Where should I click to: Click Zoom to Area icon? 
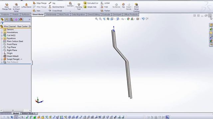coord(100,19)
